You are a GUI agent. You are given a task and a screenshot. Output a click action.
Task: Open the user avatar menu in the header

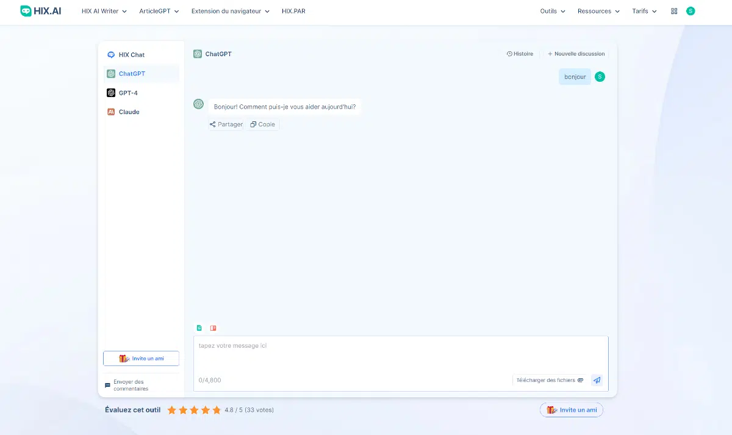691,11
